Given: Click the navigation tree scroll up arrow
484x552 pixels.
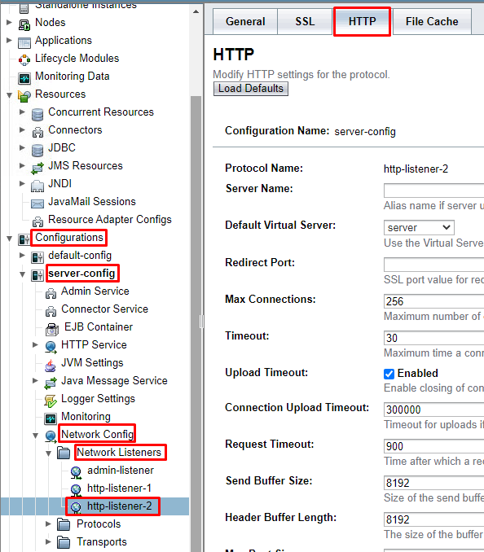Looking at the screenshot, I should (196, 11).
